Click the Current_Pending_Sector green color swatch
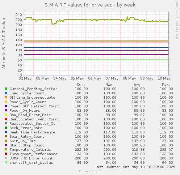This screenshot has height=175, width=180. [6, 89]
